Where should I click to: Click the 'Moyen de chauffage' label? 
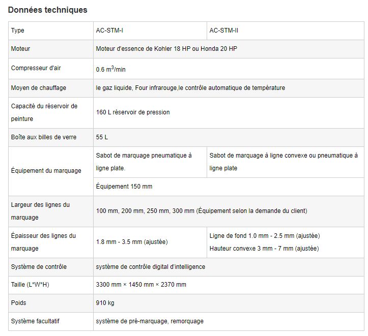coord(39,87)
